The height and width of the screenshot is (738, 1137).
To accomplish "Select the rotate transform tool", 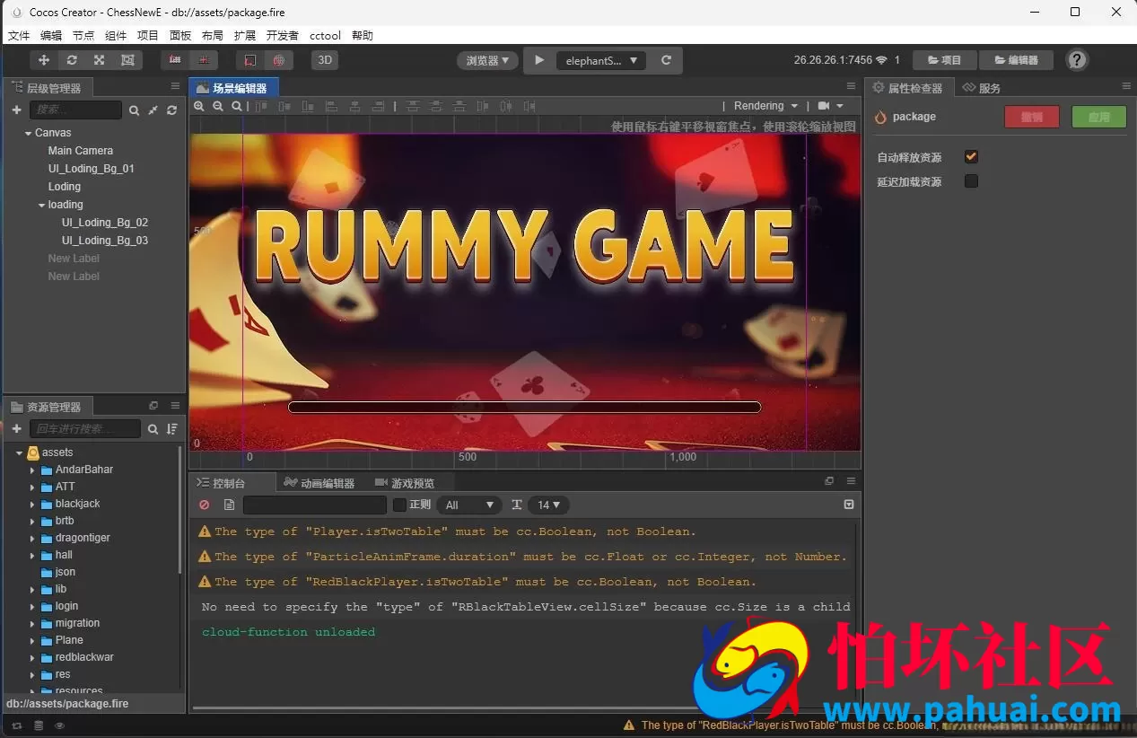I will tap(72, 60).
